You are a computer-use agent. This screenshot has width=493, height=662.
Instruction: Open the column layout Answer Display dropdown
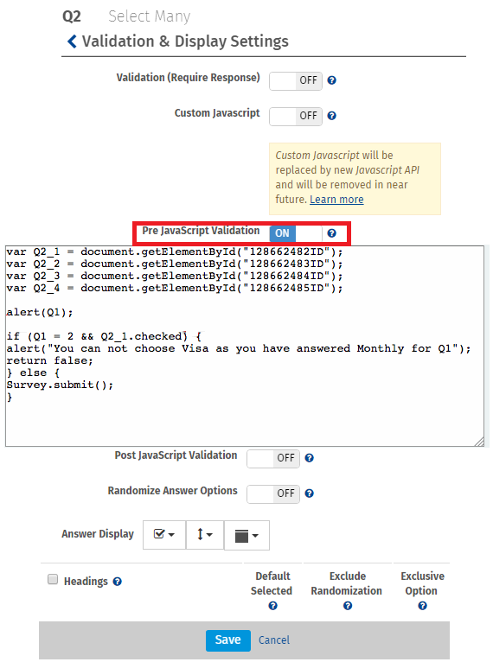(x=246, y=535)
